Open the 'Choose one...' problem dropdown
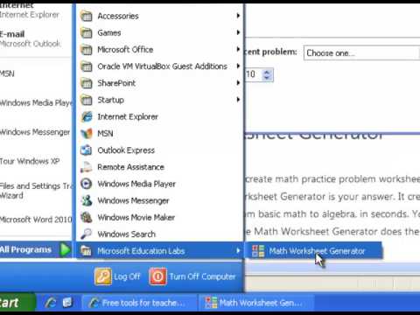The width and height of the screenshot is (420, 315). tap(361, 53)
